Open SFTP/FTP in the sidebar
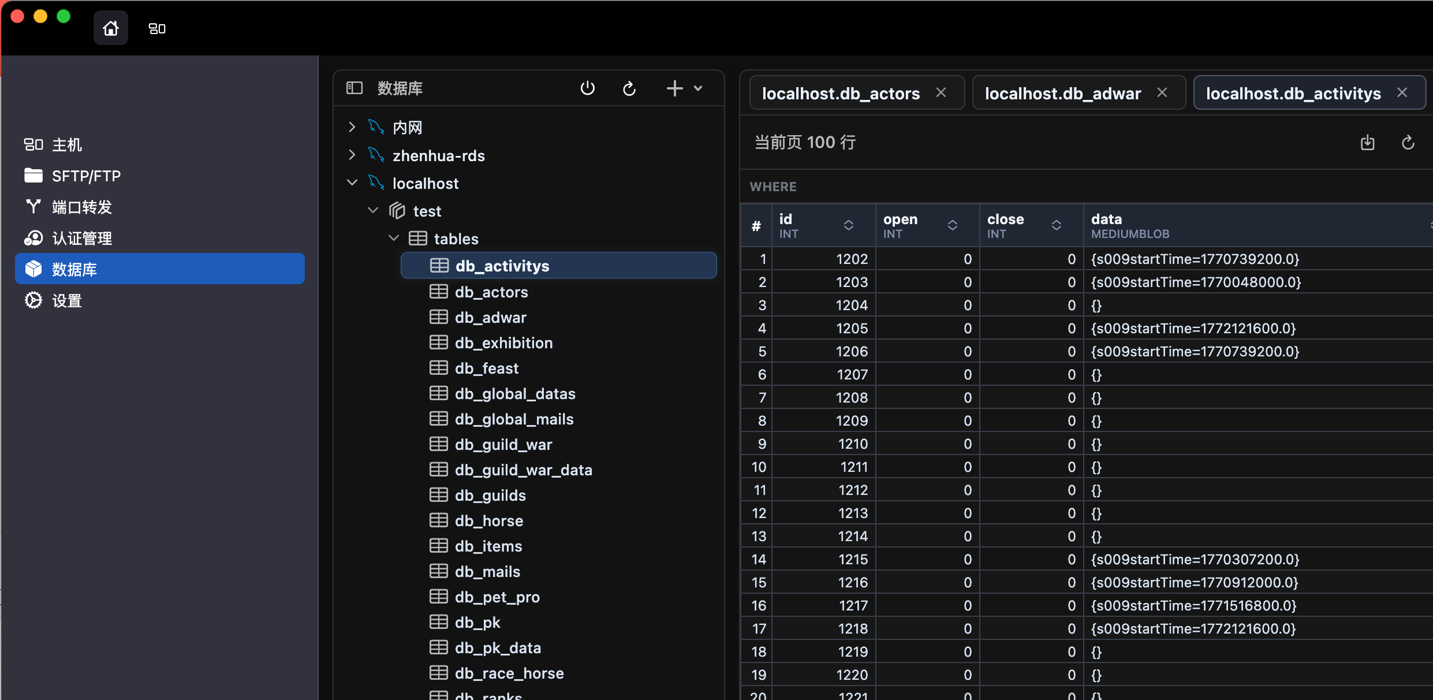 [x=85, y=176]
